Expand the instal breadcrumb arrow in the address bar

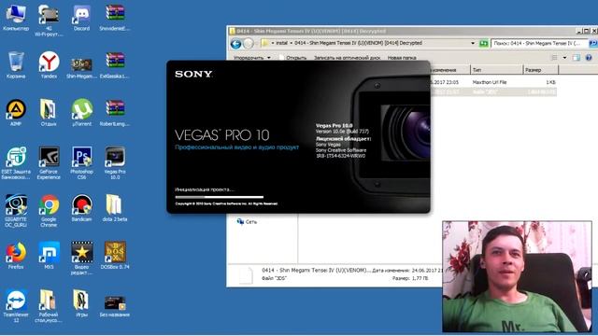point(291,43)
